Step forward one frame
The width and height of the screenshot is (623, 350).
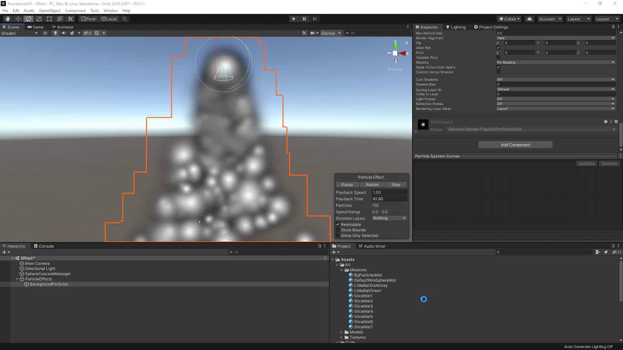(x=314, y=19)
